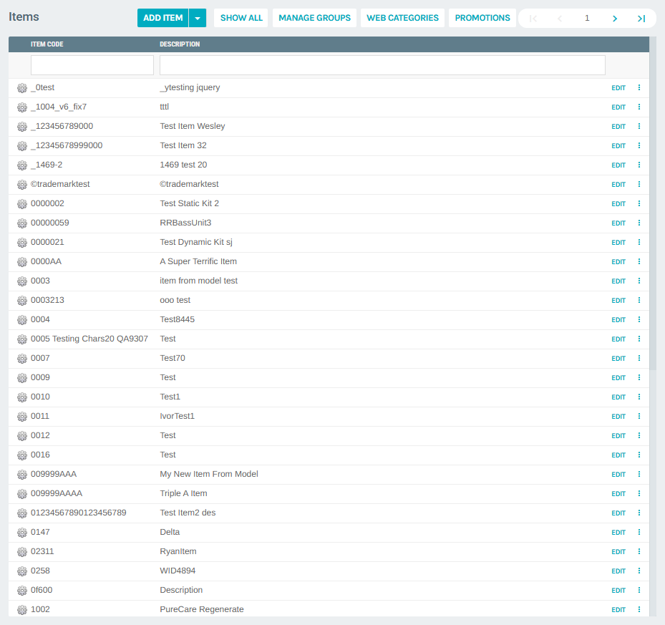Jump to the first page of items
Image resolution: width=665 pixels, height=625 pixels.
533,18
